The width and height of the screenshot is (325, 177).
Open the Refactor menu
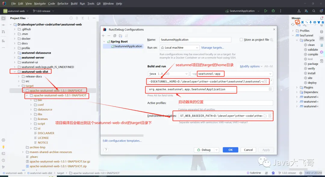point(63,4)
